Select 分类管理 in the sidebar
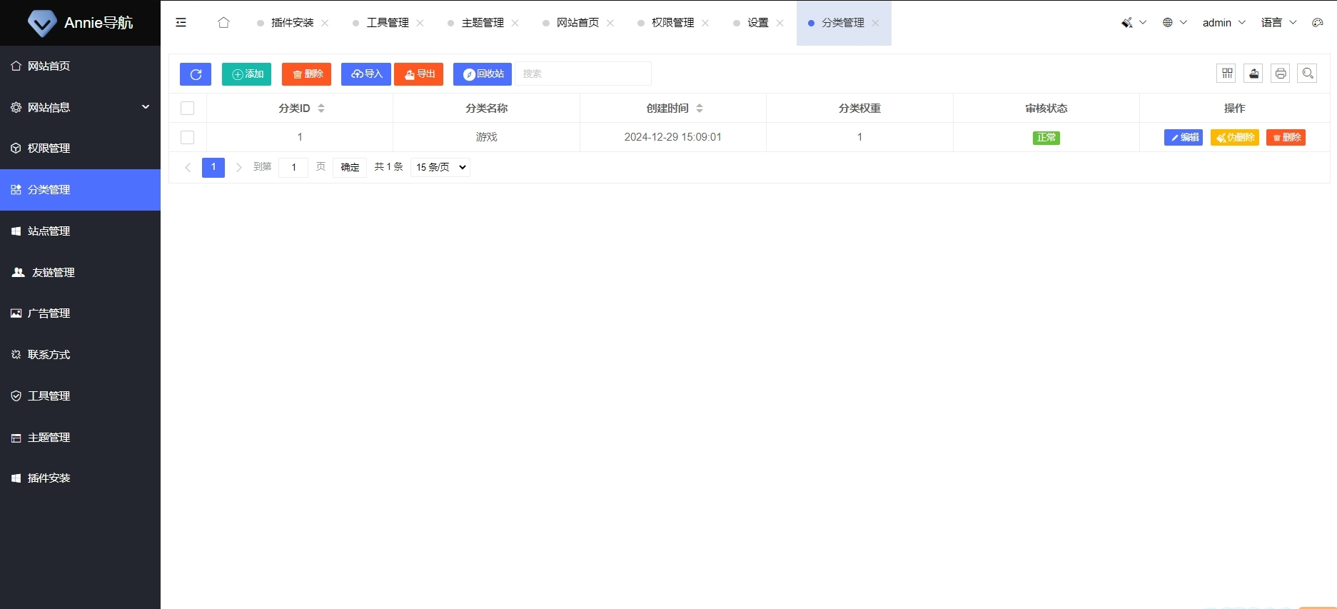1337x609 pixels. 80,190
